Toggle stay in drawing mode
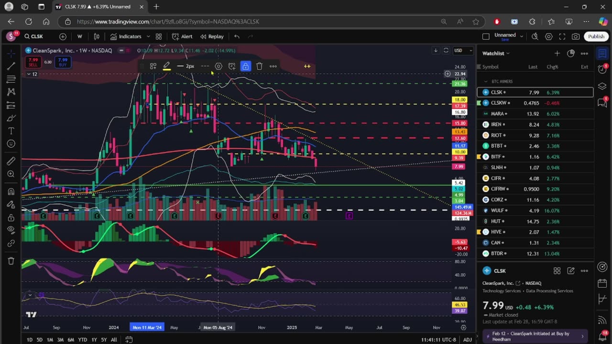 pyautogui.click(x=11, y=204)
